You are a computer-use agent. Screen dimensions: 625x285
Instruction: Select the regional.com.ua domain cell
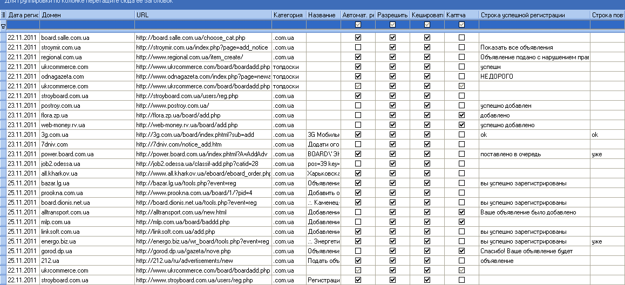coord(87,57)
